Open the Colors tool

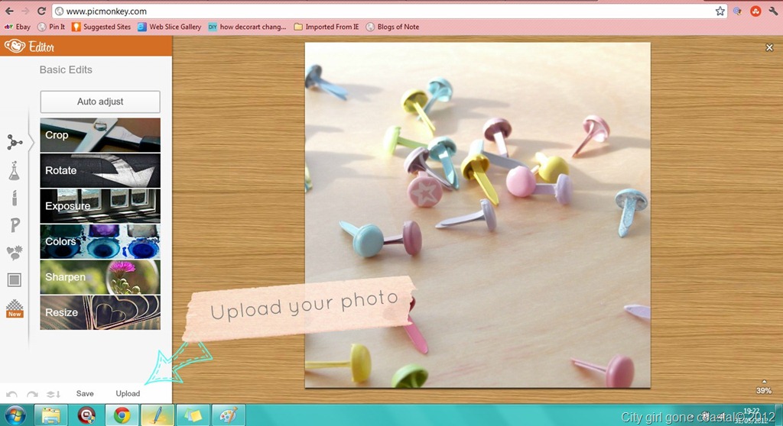[100, 241]
